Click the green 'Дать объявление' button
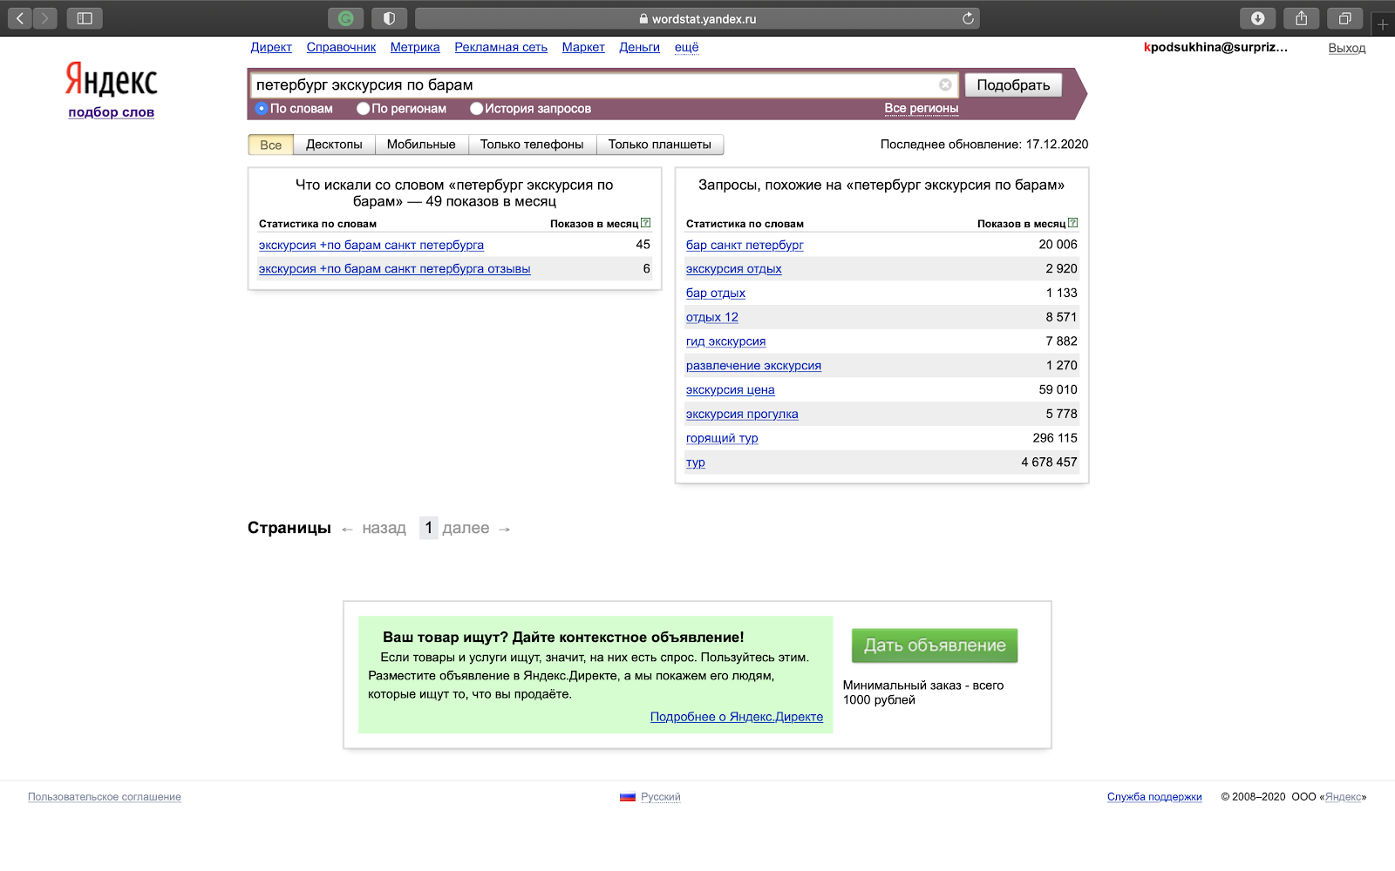This screenshot has width=1395, height=871. tap(935, 645)
